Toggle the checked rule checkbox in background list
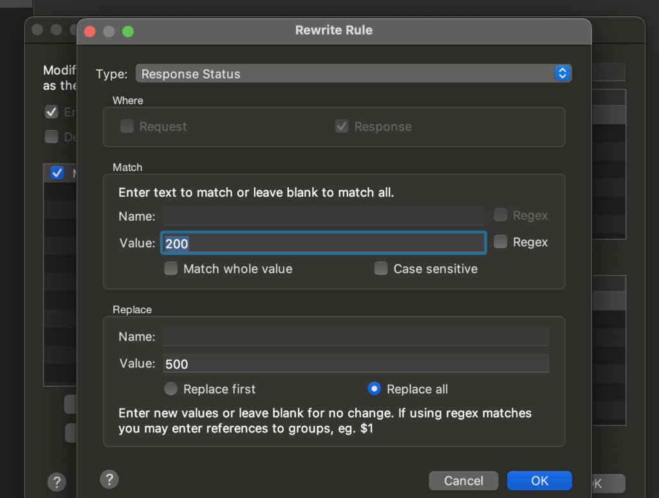Image resolution: width=659 pixels, height=498 pixels. pos(57,173)
